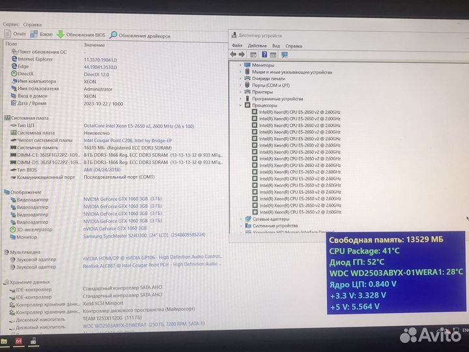Click the OctalCore Intel Xeon E5-2650 link
Image resolution: width=469 pixels, height=352 pixels.
click(x=139, y=125)
